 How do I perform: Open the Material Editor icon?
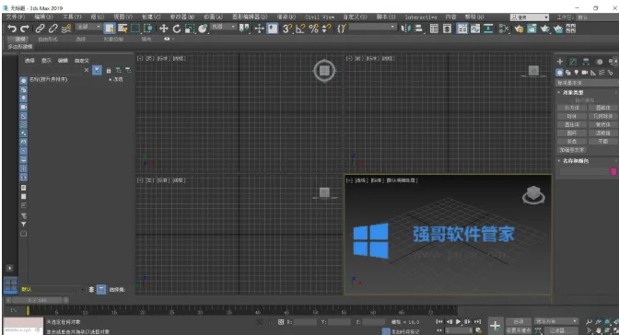[504, 29]
